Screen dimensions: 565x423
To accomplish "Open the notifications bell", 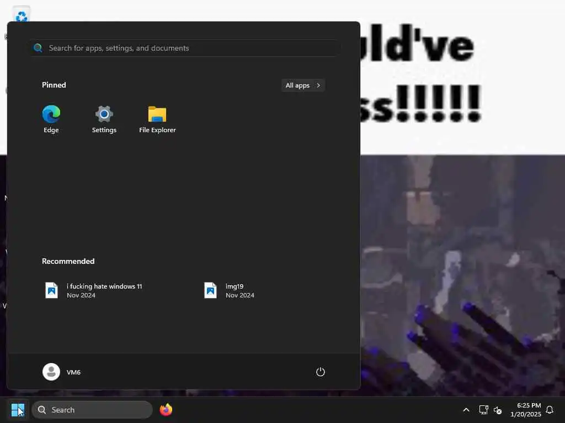I will click(x=550, y=410).
